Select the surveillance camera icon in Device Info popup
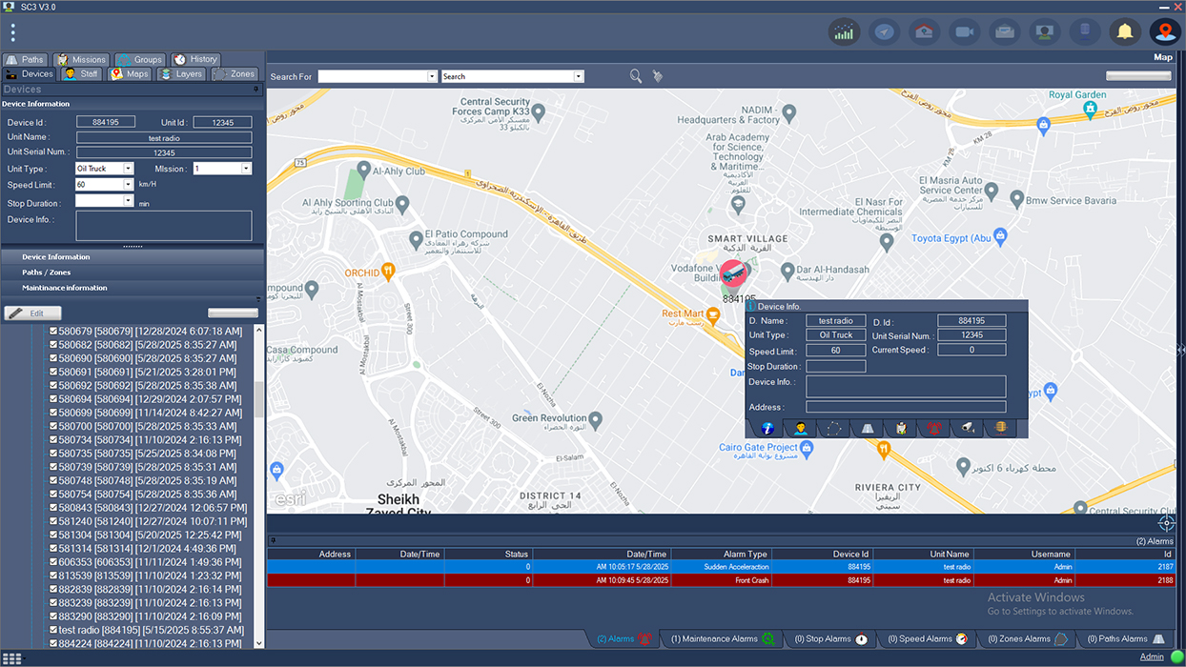Viewport: 1186px width, 667px height. [x=968, y=428]
